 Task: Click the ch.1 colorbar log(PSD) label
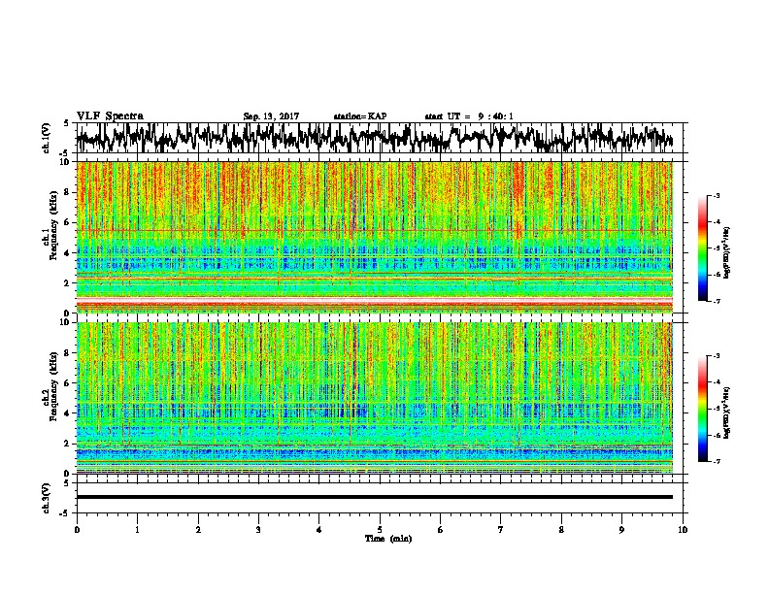point(727,252)
